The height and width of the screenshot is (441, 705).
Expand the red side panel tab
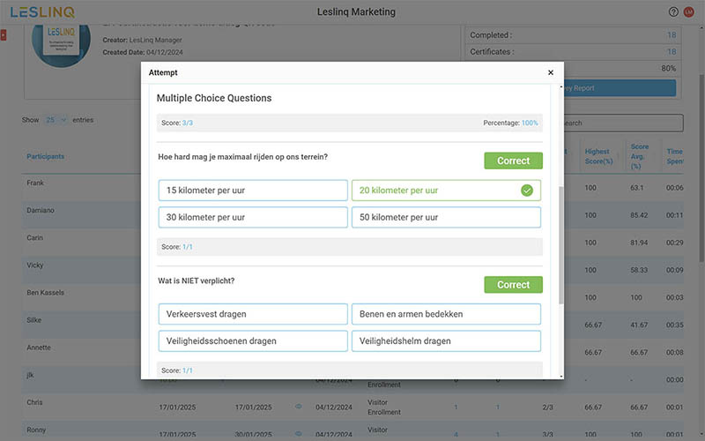4,34
